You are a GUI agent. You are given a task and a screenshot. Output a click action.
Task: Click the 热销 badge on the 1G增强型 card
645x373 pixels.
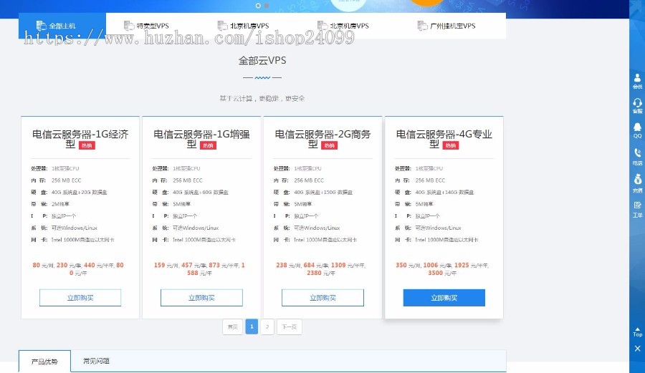208,145
